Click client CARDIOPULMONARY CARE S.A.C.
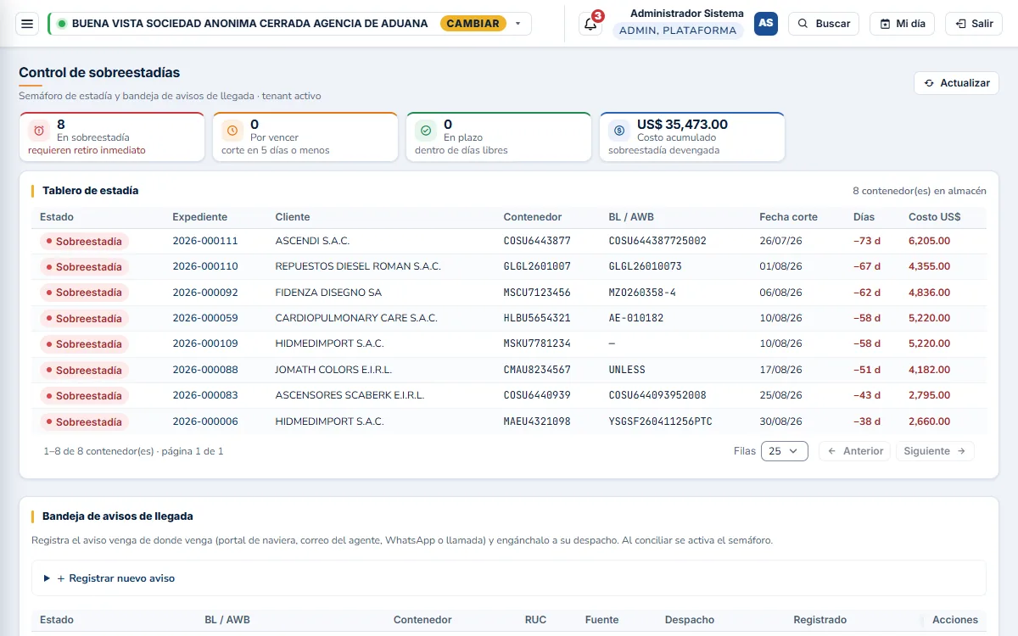The width and height of the screenshot is (1018, 636). point(356,319)
